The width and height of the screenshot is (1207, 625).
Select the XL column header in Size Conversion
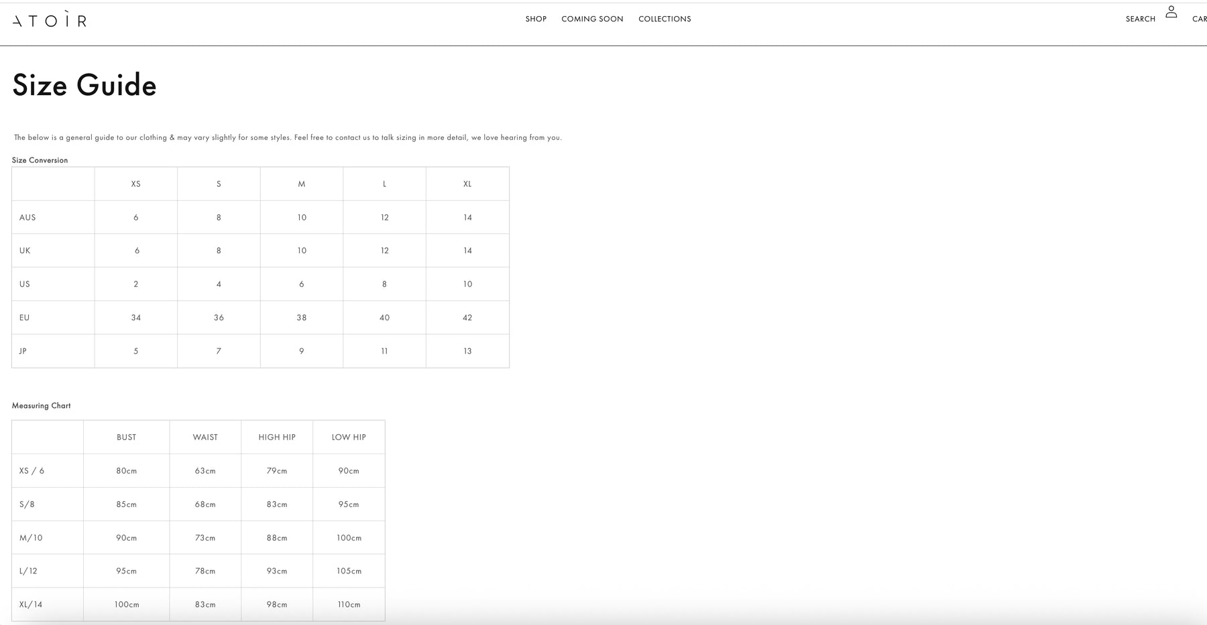tap(467, 184)
